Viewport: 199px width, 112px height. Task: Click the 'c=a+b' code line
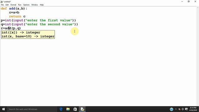pos(14,12)
